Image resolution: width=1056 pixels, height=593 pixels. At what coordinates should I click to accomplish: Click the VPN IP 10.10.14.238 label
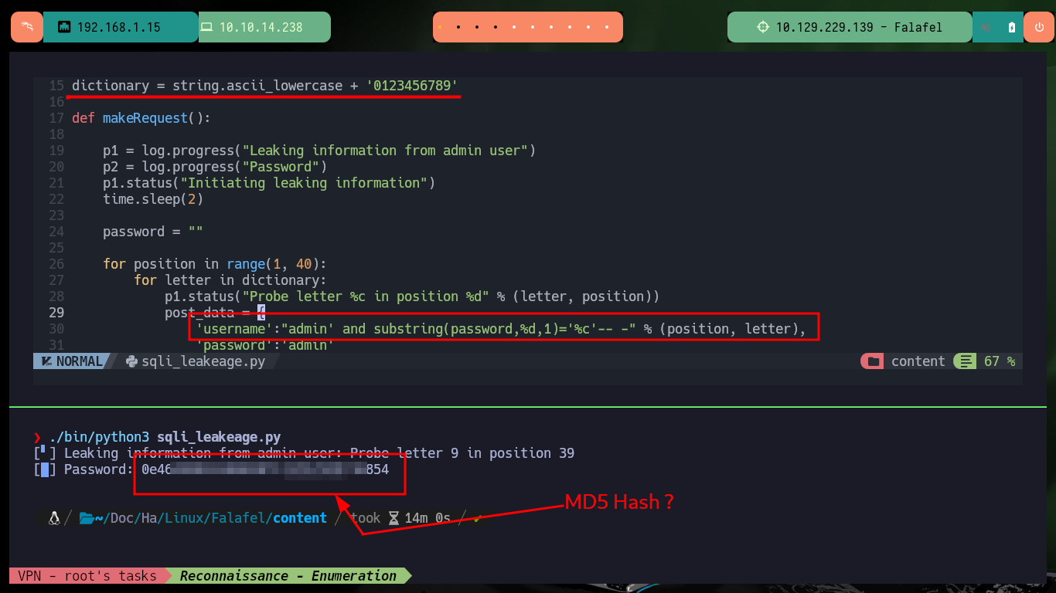pyautogui.click(x=261, y=27)
